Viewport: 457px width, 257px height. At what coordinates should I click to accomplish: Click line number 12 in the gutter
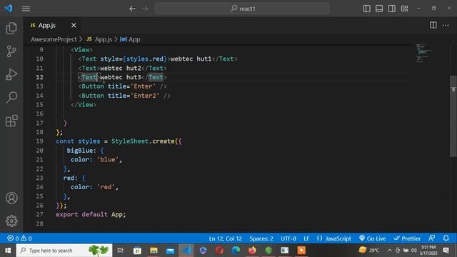click(x=40, y=77)
